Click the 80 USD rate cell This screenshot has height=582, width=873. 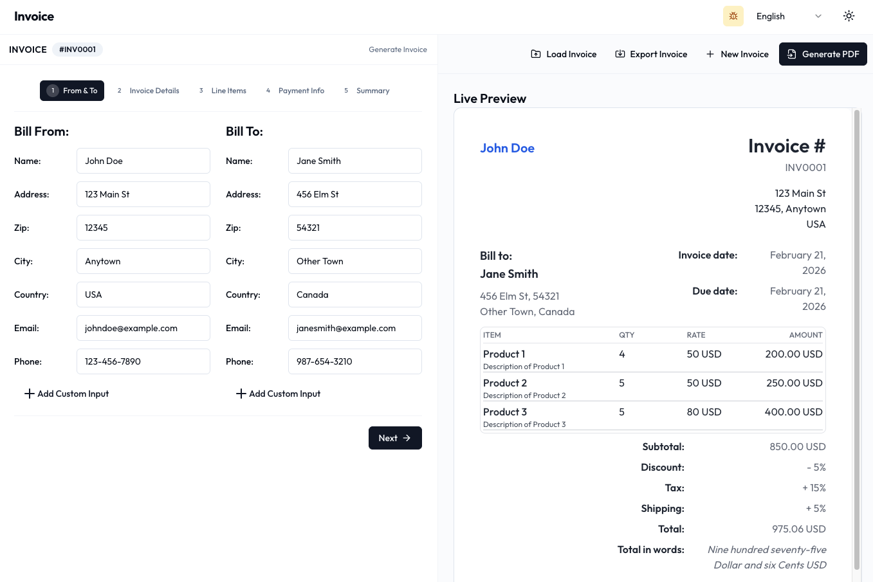[x=704, y=412]
